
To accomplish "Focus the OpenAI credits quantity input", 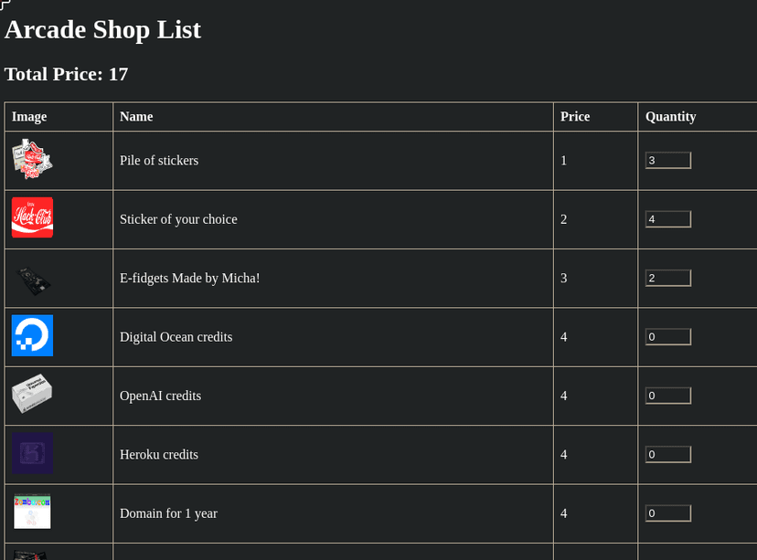I will tap(667, 396).
